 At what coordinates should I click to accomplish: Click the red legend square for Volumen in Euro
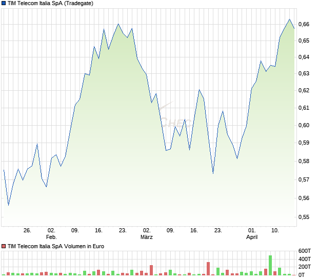coord(4,246)
